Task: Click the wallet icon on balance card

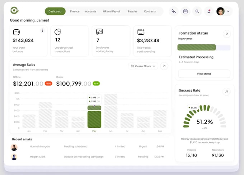Action: (17, 32)
